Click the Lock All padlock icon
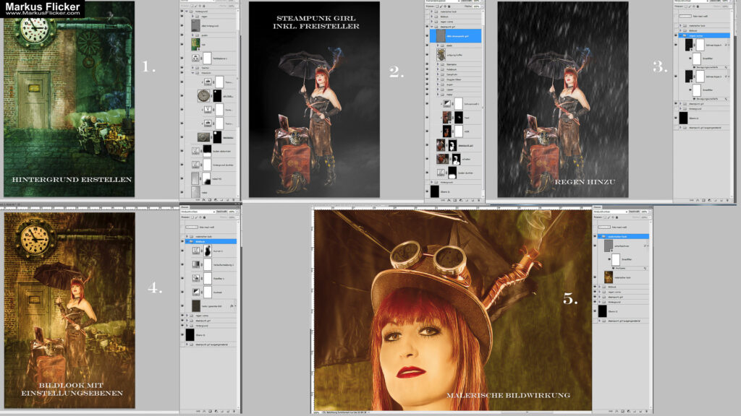The height and width of the screenshot is (416, 741). click(205, 217)
